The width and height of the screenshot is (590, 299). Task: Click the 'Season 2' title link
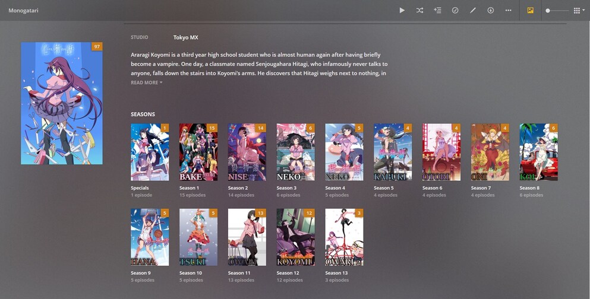pyautogui.click(x=238, y=188)
